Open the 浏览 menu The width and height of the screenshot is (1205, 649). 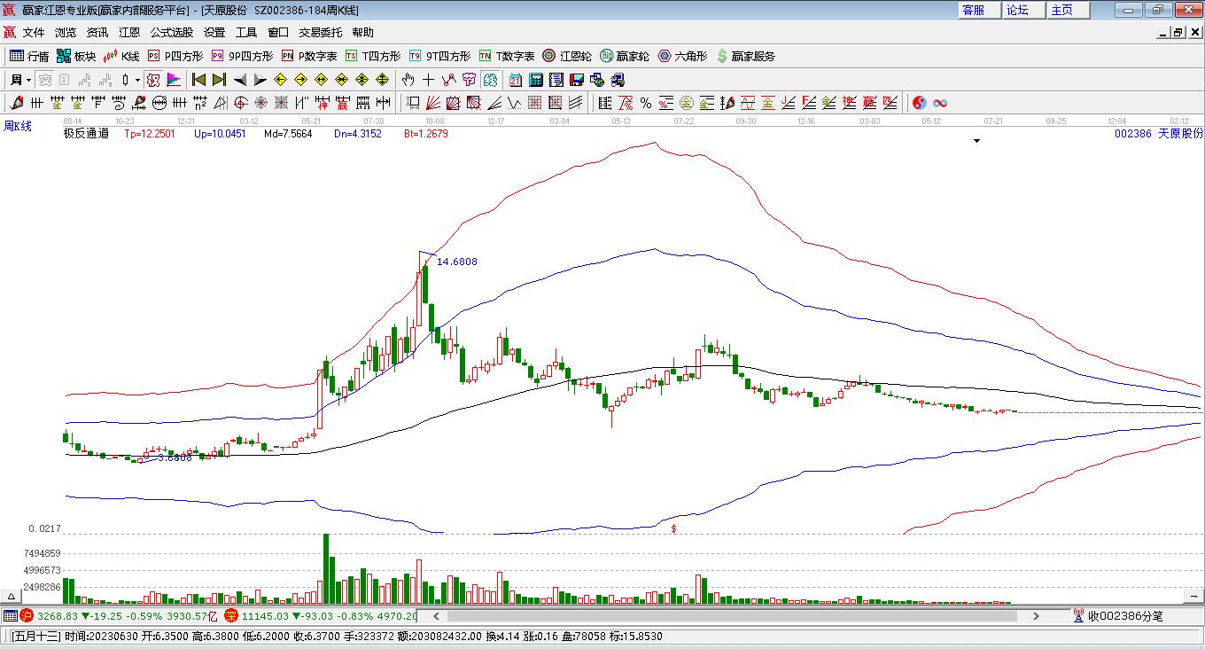click(66, 33)
